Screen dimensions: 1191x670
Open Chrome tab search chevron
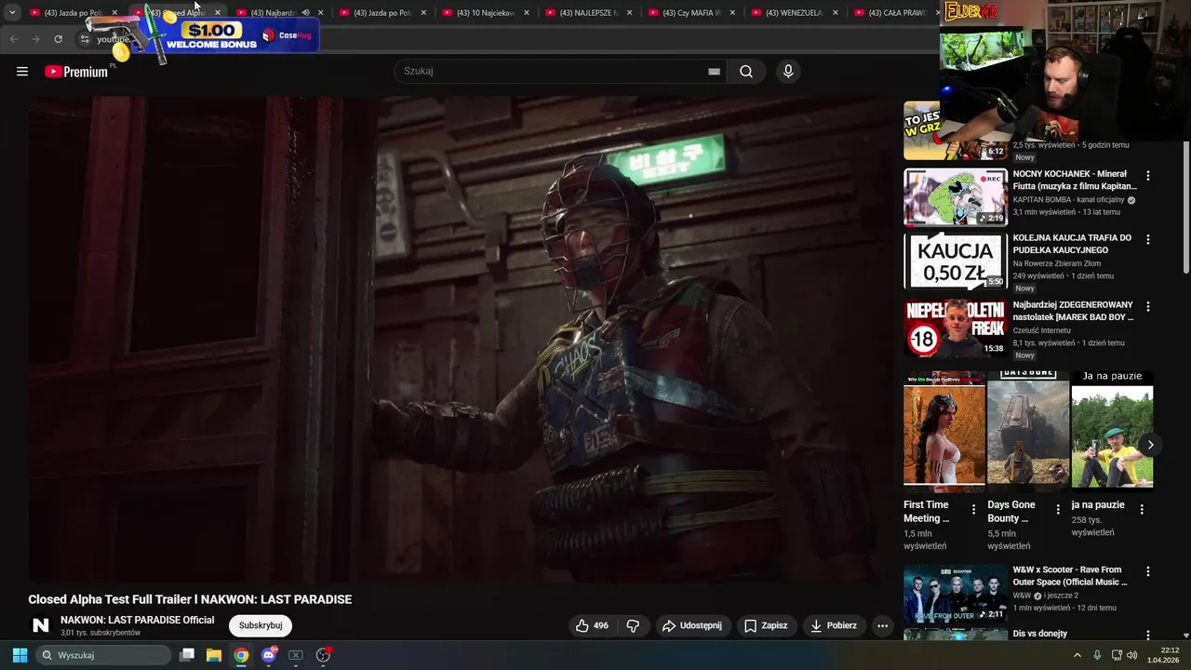point(12,13)
